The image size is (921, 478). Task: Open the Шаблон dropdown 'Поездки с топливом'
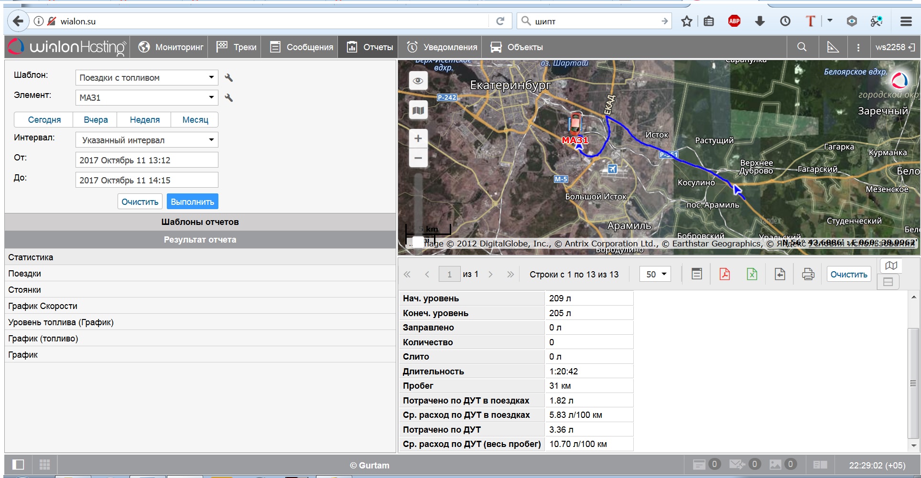pyautogui.click(x=146, y=78)
